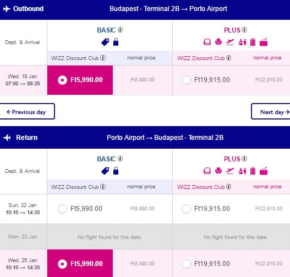Click the Return PLUS priority boarding icon

tap(242, 171)
